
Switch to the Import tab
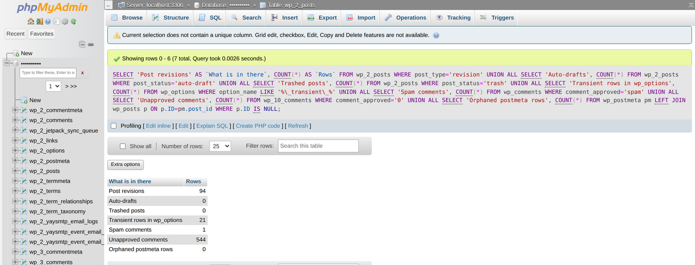(x=361, y=17)
